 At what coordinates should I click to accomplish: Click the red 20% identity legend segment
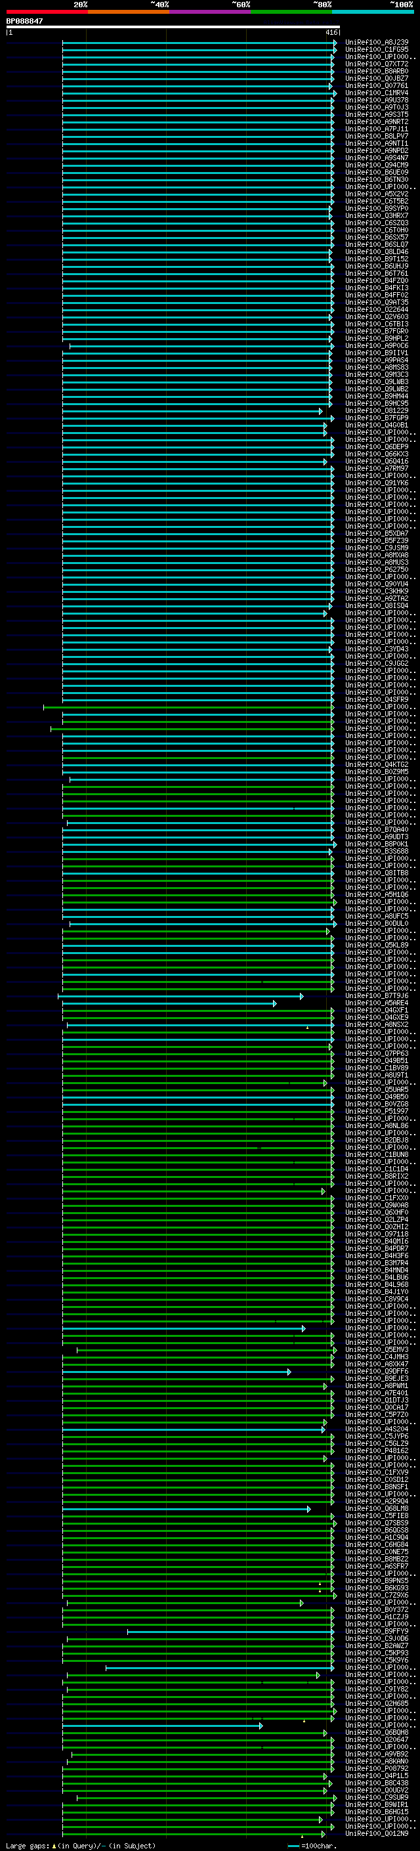click(47, 12)
